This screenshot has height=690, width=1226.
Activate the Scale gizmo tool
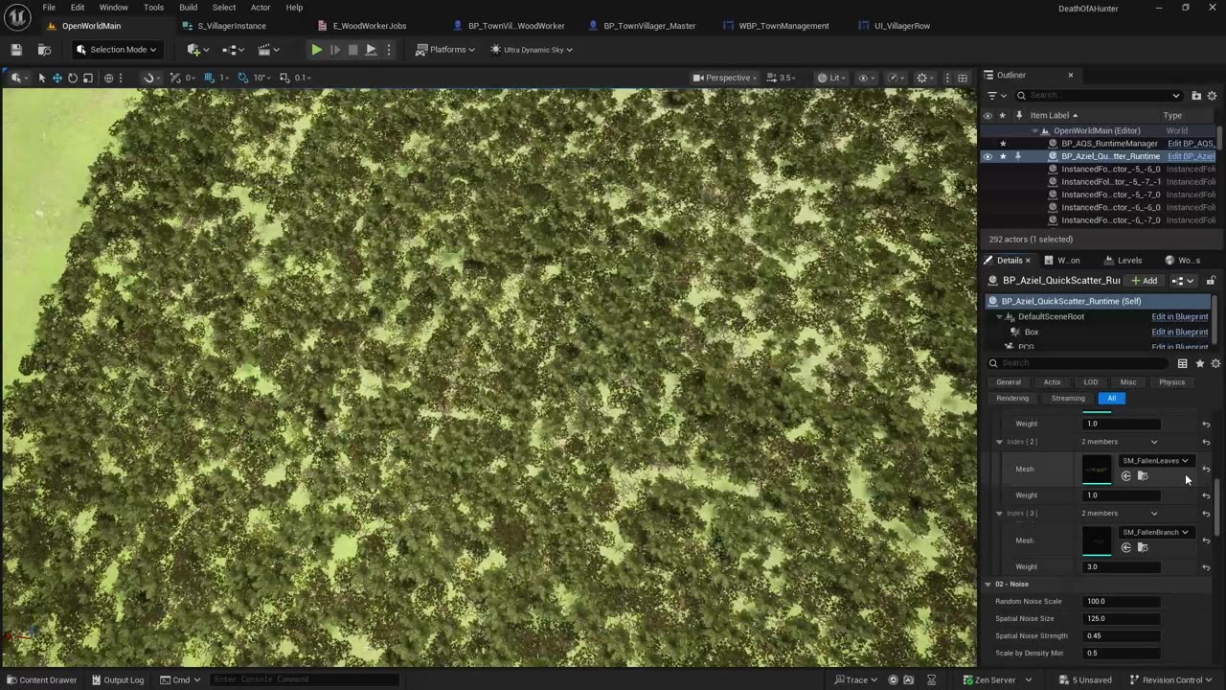(x=87, y=78)
